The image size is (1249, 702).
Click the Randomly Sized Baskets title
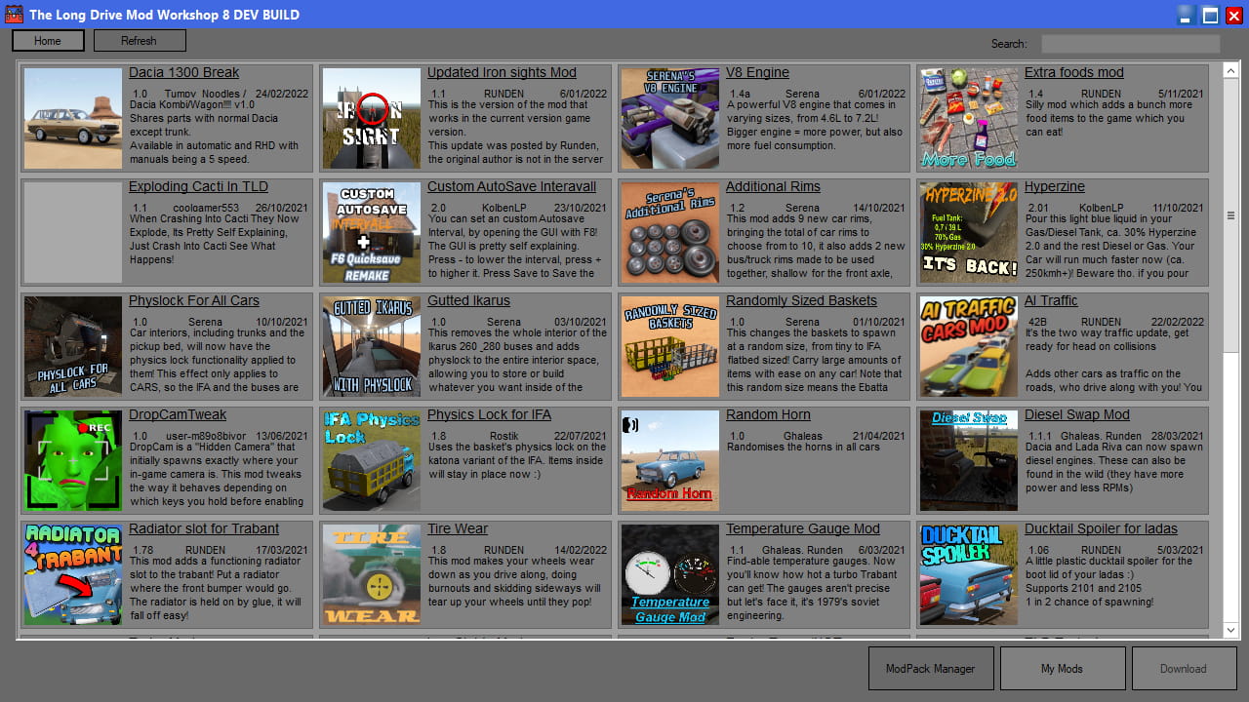click(x=801, y=301)
